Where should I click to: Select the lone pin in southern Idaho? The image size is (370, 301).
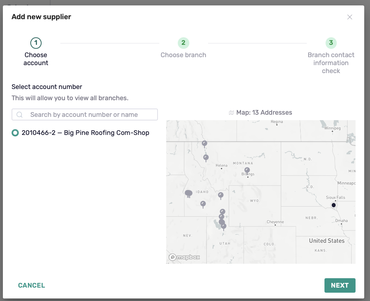[x=203, y=204]
